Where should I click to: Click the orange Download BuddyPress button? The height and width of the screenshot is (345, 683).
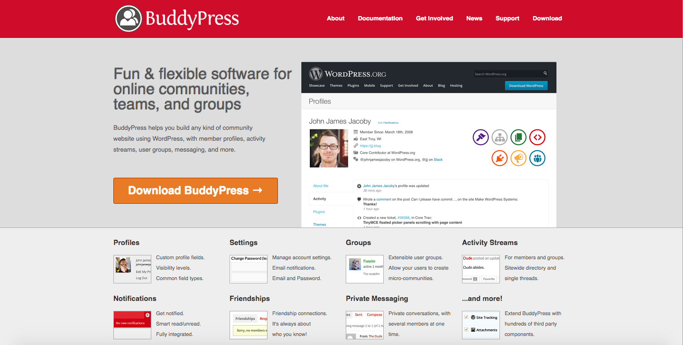point(195,191)
